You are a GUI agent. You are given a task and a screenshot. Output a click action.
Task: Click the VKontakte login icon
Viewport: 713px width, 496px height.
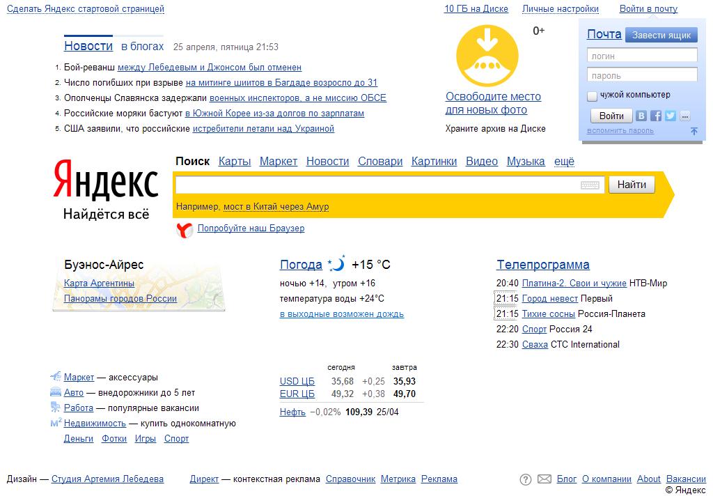tap(641, 116)
